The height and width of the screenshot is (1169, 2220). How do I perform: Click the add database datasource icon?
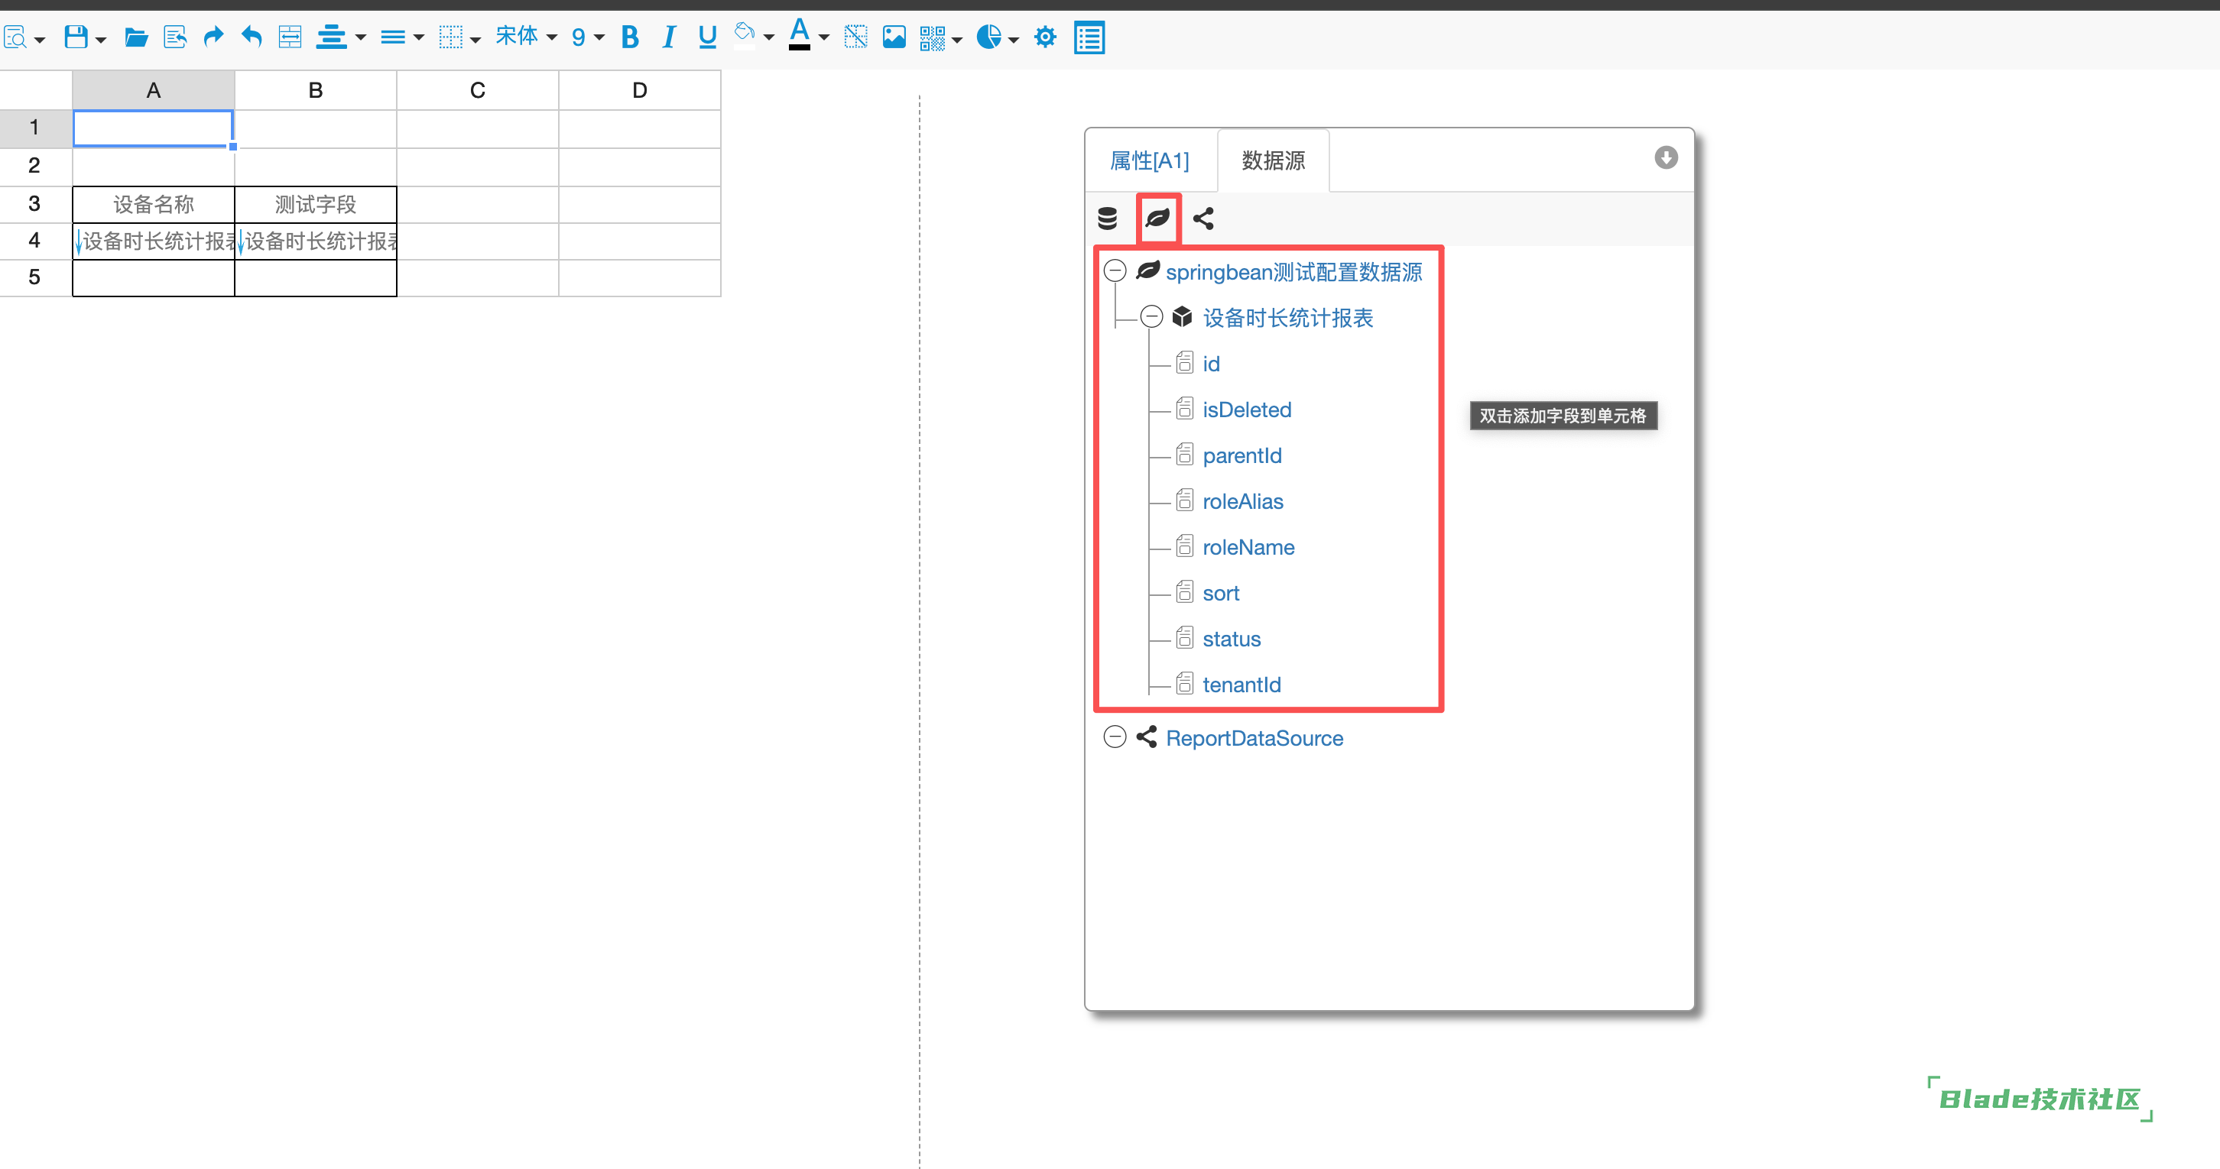coord(1108,219)
